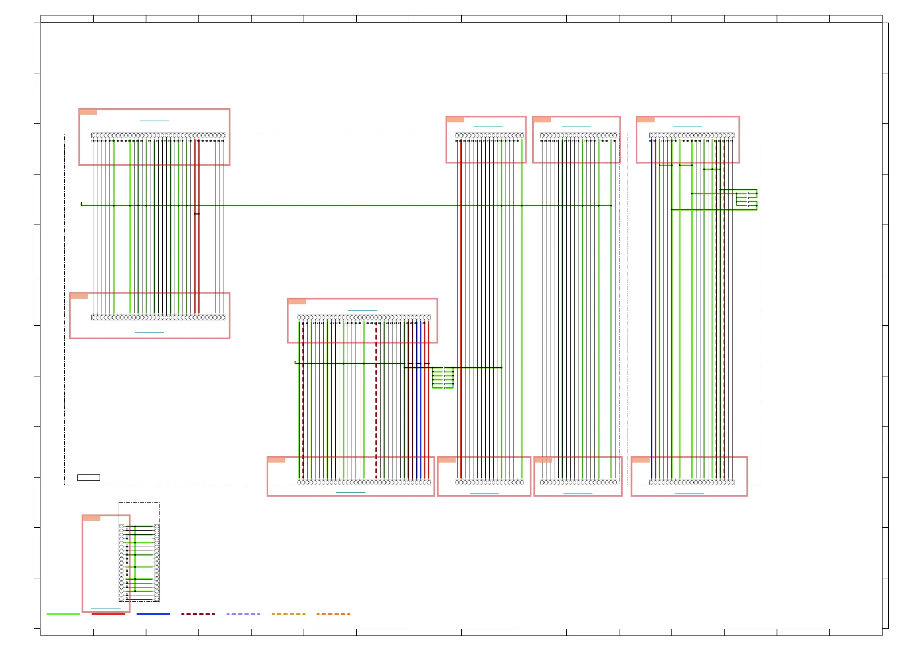The image size is (900, 668).
Task: Click blue link in bottom-right pink box
Action: (689, 493)
